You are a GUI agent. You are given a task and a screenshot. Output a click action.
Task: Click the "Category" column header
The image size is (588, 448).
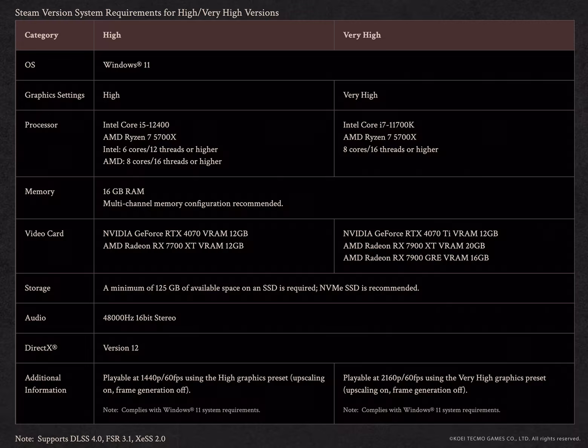[41, 35]
